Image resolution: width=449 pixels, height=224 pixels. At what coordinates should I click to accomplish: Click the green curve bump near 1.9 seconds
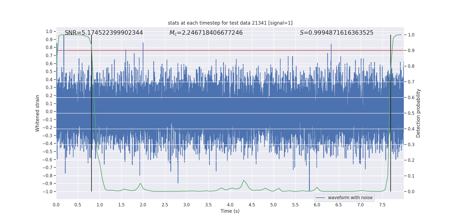[140, 183]
